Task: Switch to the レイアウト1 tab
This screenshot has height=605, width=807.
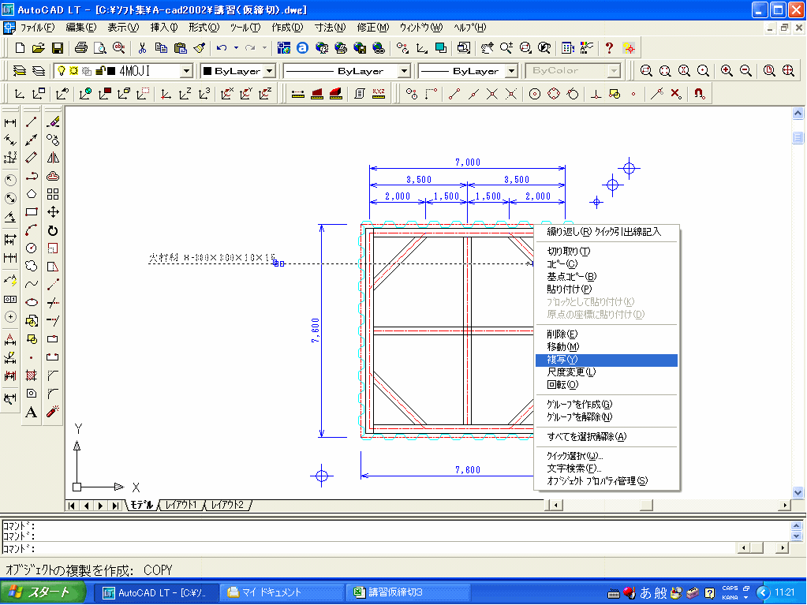Action: [181, 505]
